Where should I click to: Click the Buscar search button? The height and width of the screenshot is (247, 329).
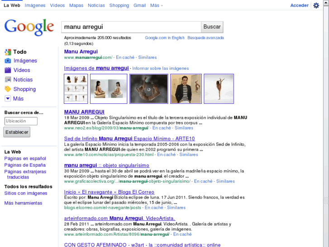[212, 27]
